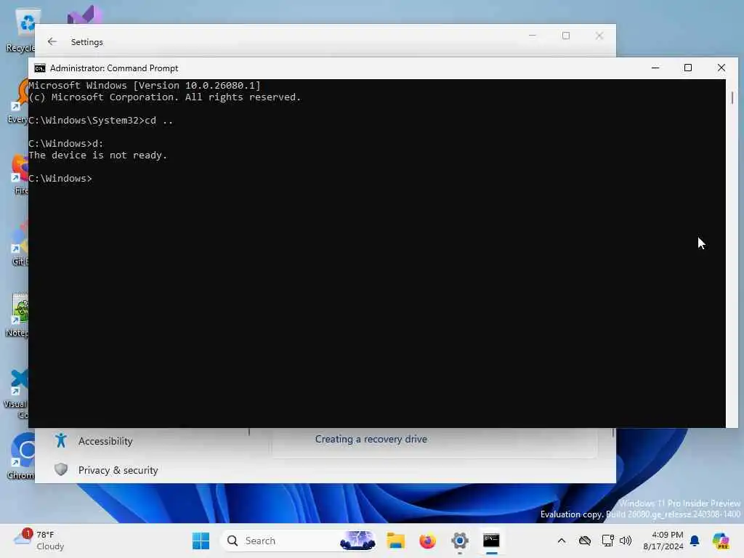Screen dimensions: 744x558
Task: Open Privacy & security in Settings sidebar
Action: point(118,470)
